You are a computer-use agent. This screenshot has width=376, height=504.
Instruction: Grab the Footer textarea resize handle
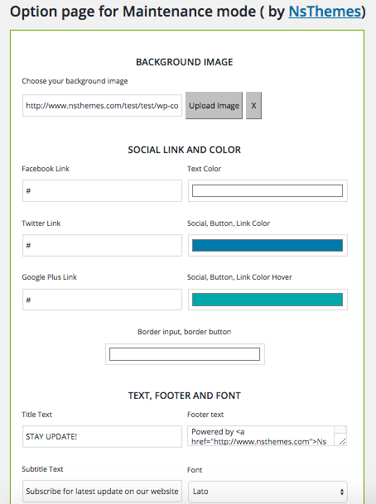(342, 442)
